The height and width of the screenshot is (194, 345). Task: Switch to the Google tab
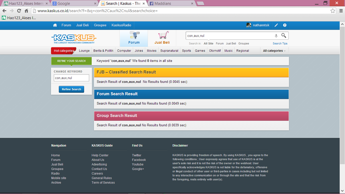click(x=74, y=4)
